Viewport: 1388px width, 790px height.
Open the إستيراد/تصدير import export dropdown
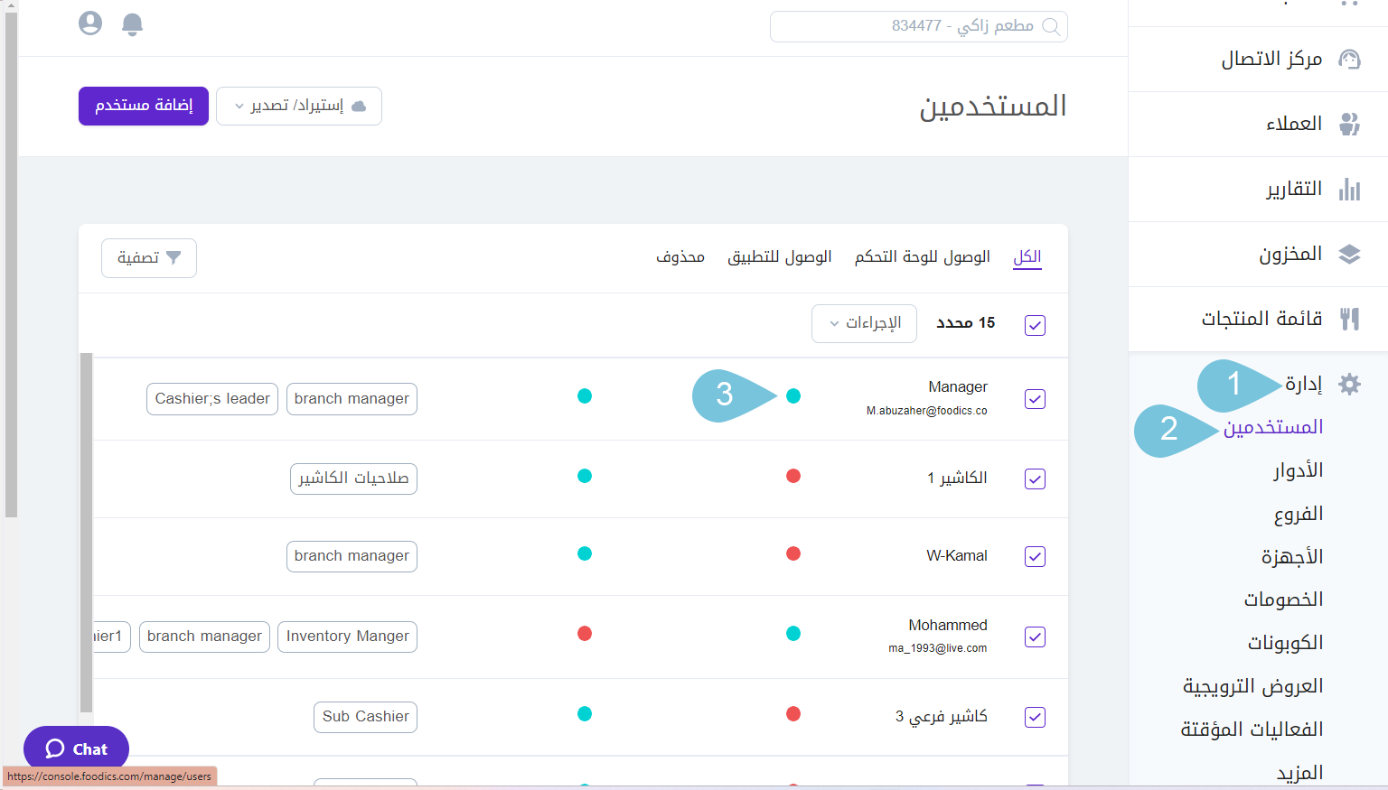click(299, 107)
